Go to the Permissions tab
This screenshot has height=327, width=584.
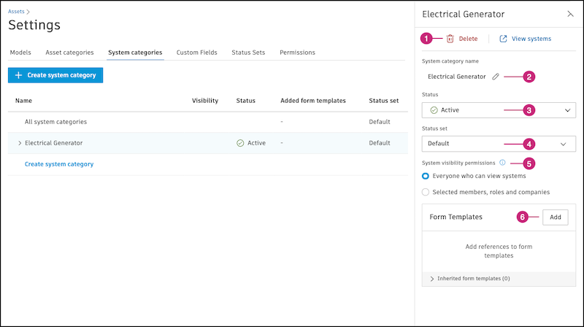click(x=297, y=53)
